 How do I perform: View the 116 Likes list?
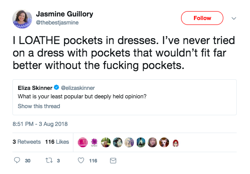[x=57, y=142]
